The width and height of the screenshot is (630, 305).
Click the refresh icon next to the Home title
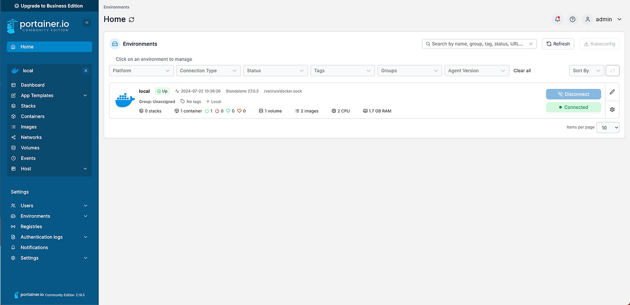131,20
